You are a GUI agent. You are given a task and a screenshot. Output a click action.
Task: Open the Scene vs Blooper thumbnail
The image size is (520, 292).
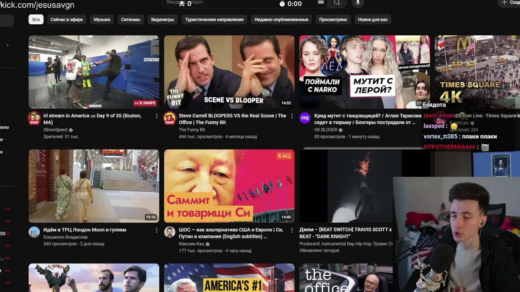click(229, 72)
